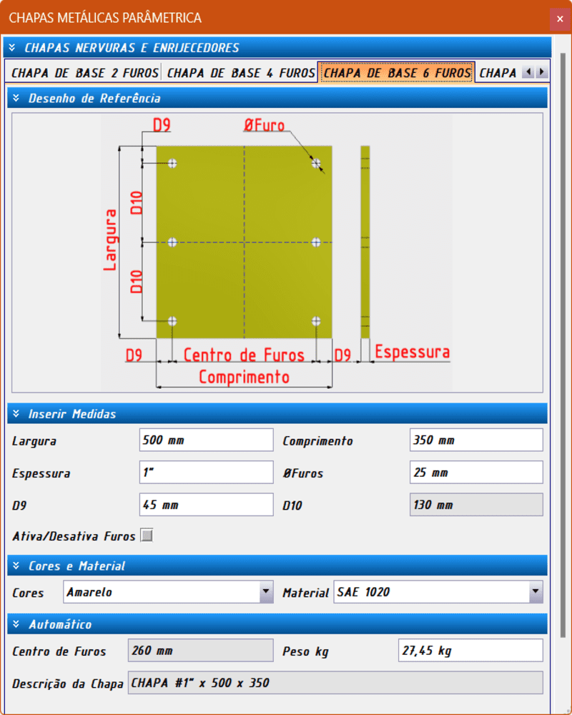Viewport: 572px width, 715px height.
Task: Click the D9 measurement field
Action: (207, 505)
